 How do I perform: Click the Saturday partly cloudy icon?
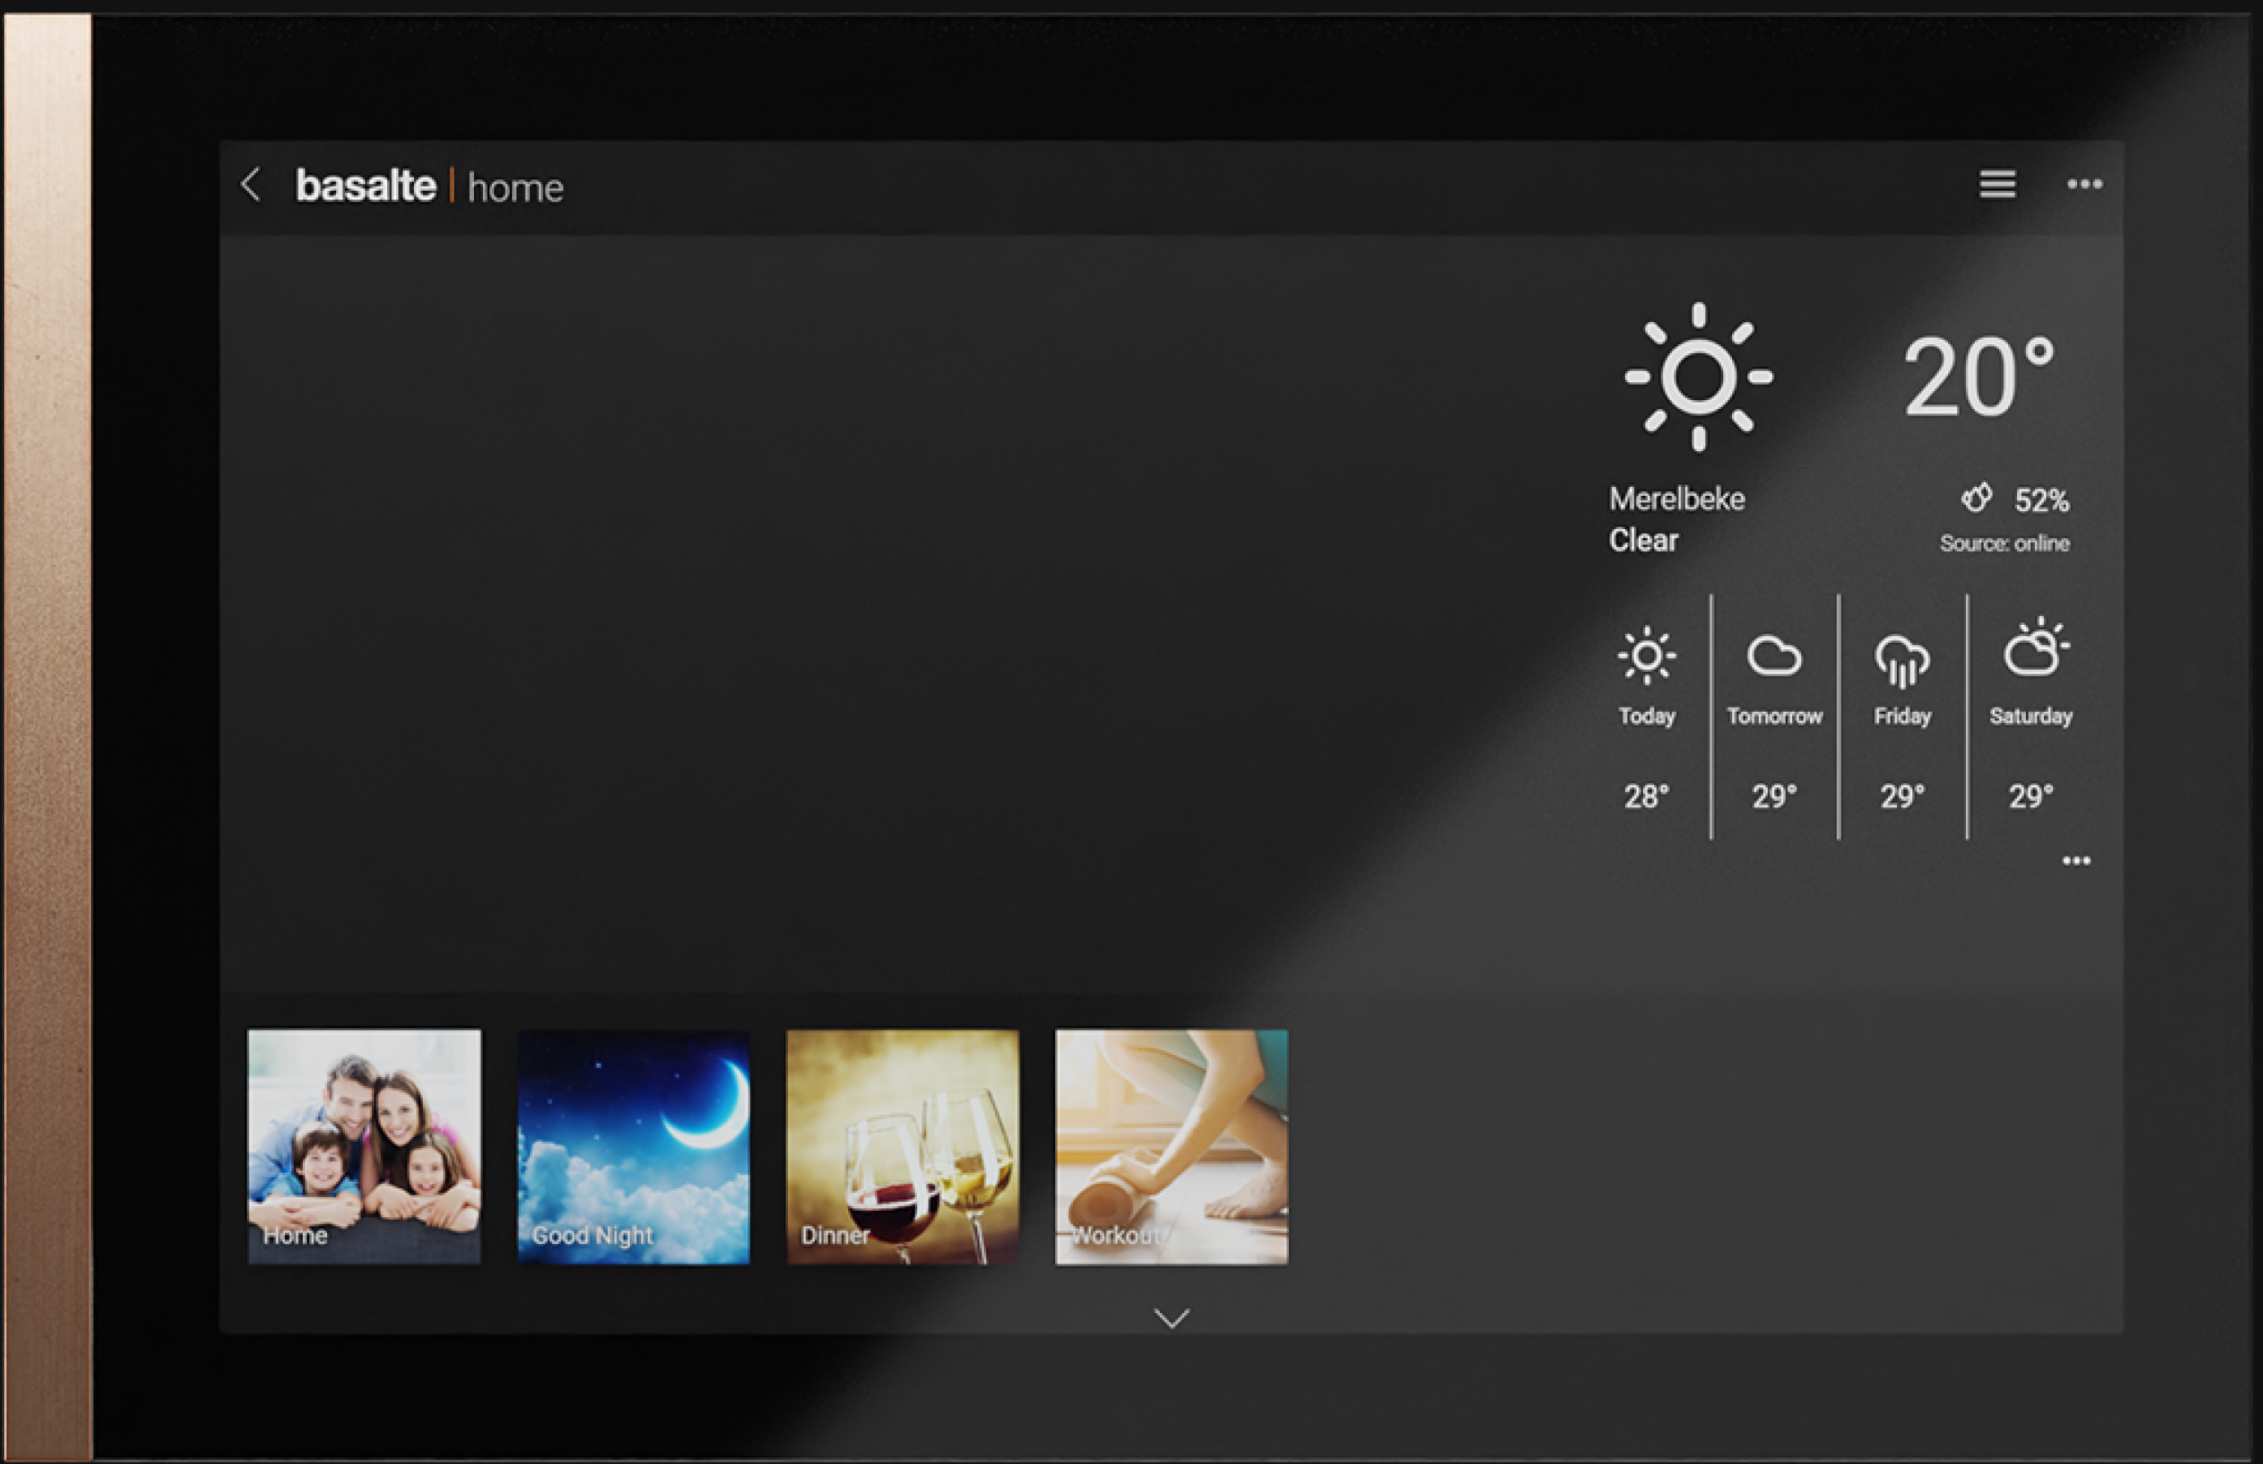(x=2036, y=648)
